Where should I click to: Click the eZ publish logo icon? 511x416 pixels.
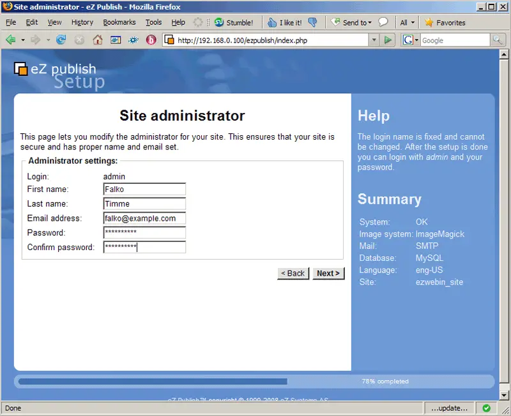(21, 69)
